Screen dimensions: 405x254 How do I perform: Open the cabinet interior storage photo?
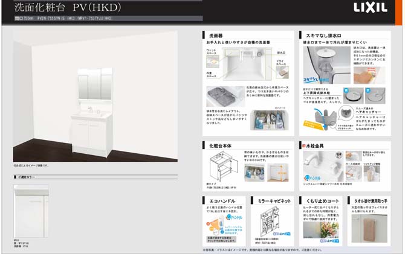(x=254, y=173)
